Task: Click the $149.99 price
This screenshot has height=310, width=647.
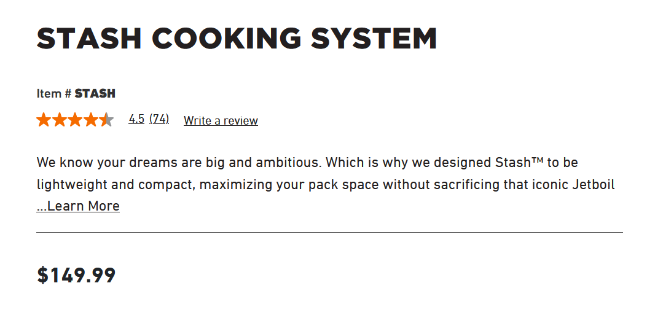Action: pos(76,275)
